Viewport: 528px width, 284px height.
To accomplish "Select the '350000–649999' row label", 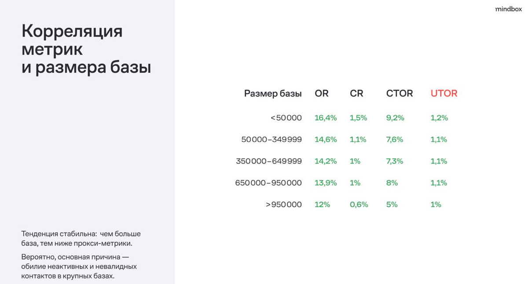I will point(269,161).
